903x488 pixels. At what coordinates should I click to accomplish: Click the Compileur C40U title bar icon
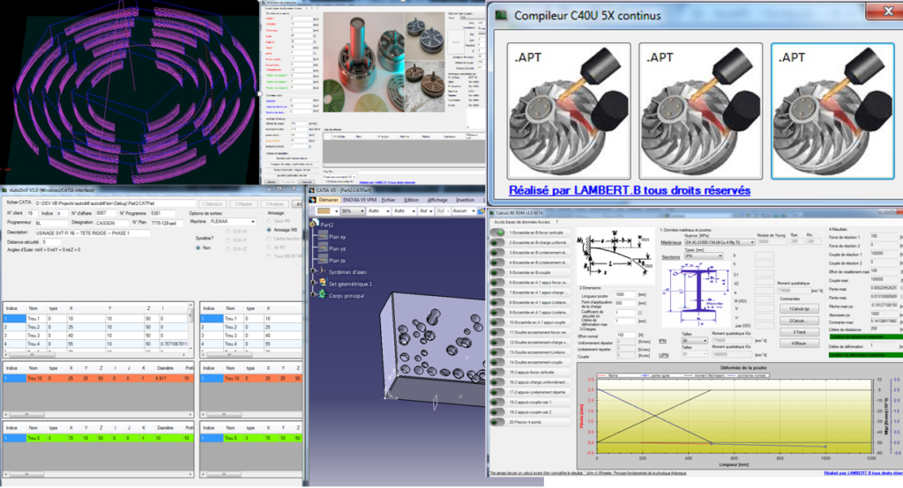coord(501,16)
